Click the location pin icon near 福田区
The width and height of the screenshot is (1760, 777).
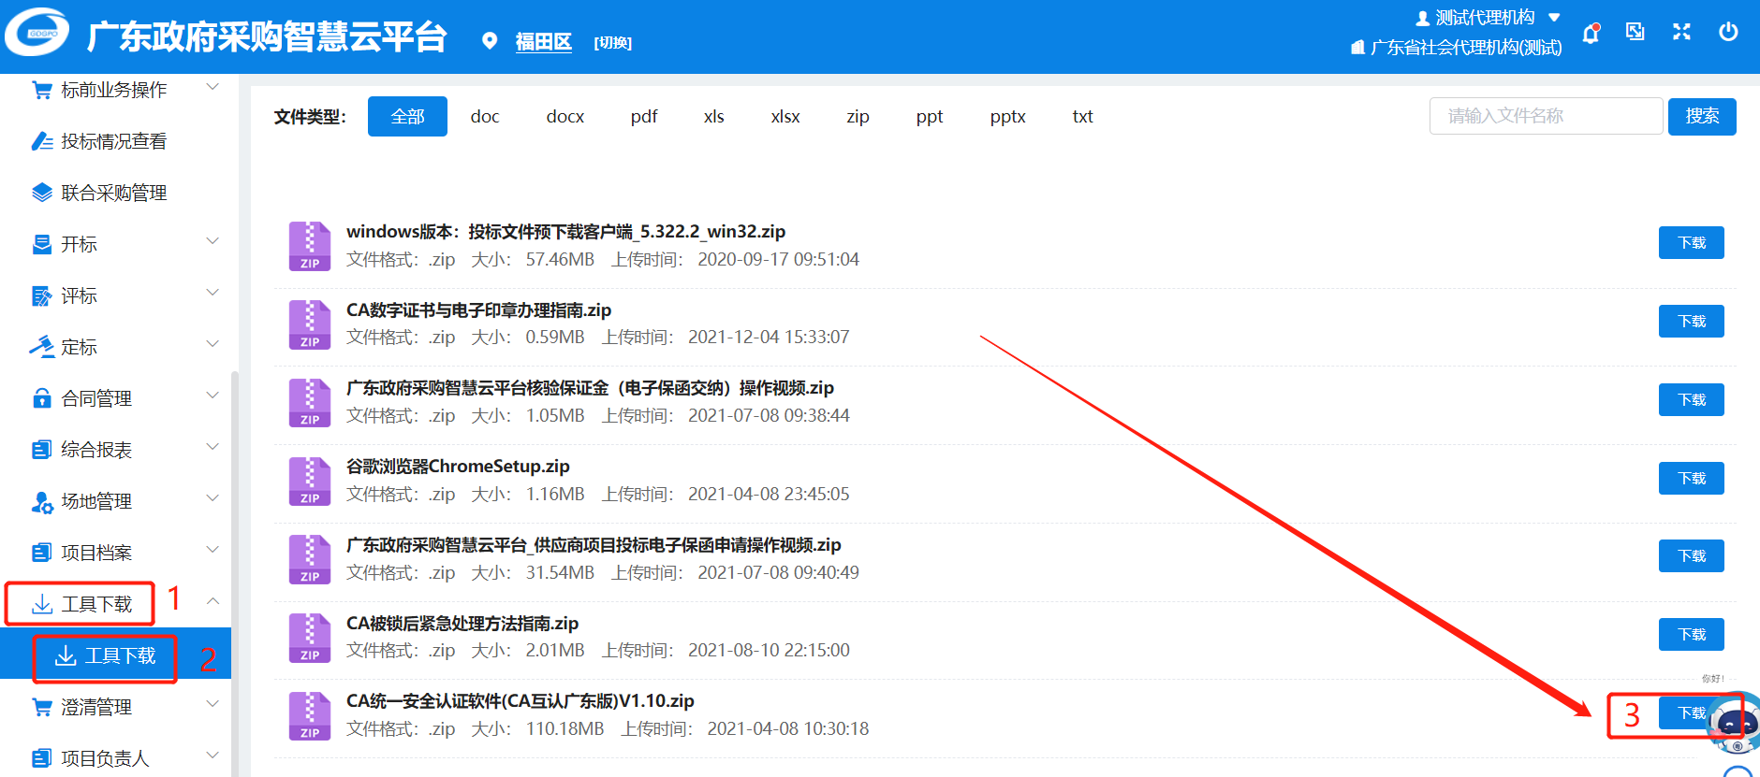[489, 41]
